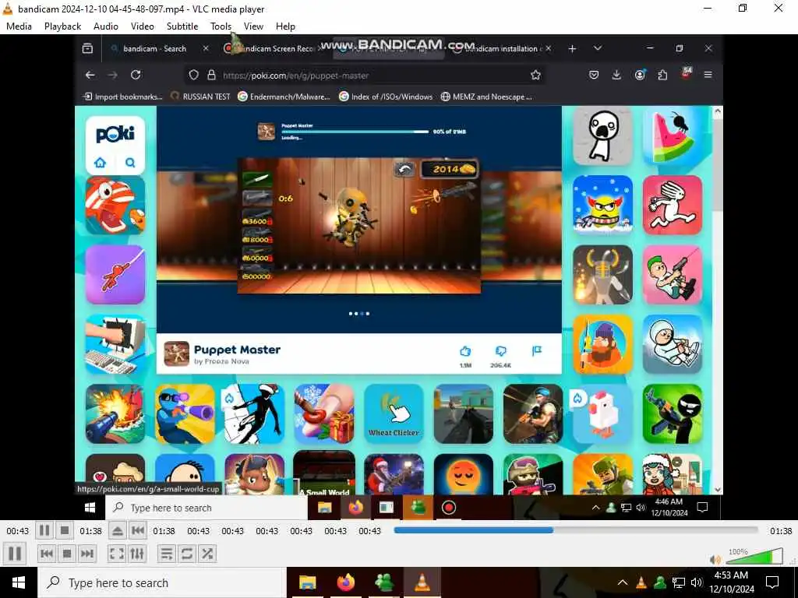Screen dimensions: 798x598
Task: Click green user icon in system tray
Action: [660, 582]
